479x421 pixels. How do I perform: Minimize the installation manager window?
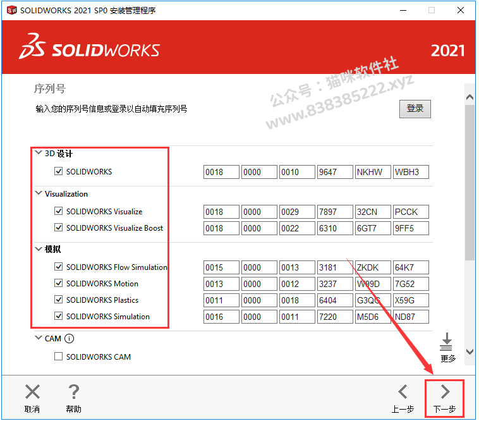tap(404, 10)
